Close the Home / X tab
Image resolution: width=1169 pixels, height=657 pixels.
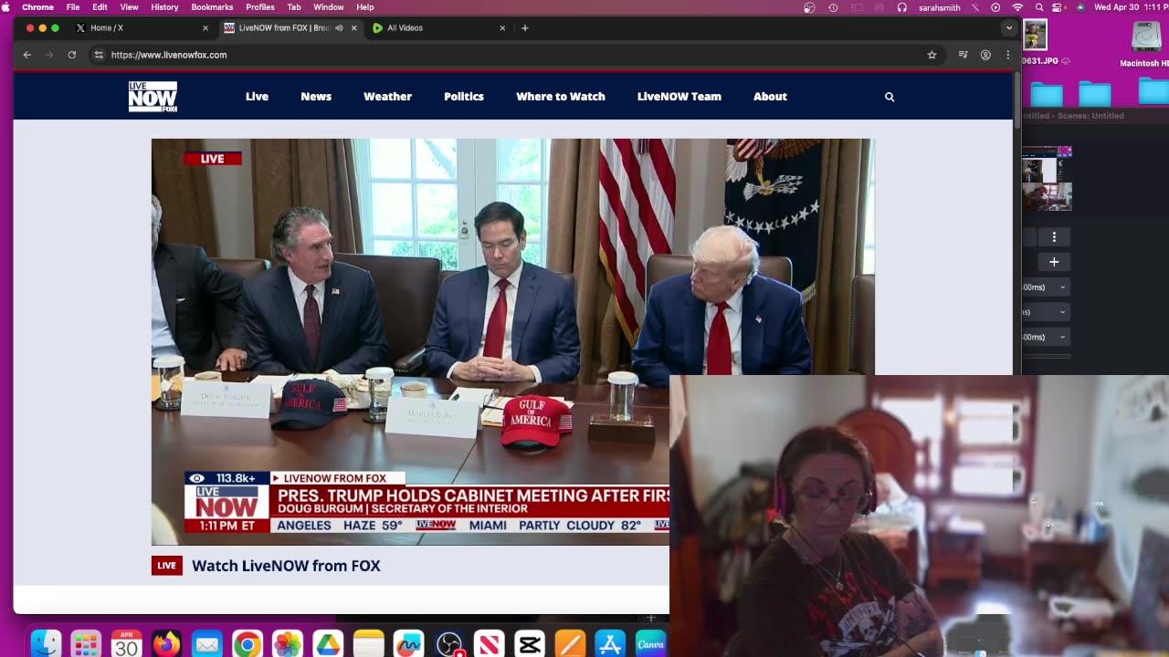[x=205, y=28]
